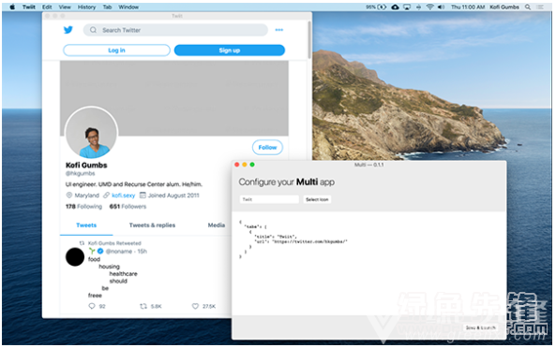The width and height of the screenshot is (556, 348).
Task: Click the Twitter bird logo
Action: coord(68,30)
